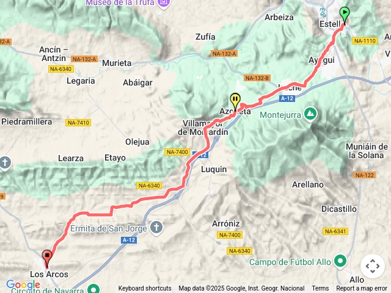Click the Ermita de San Jorge label
391x293 pixels.
[x=109, y=228]
